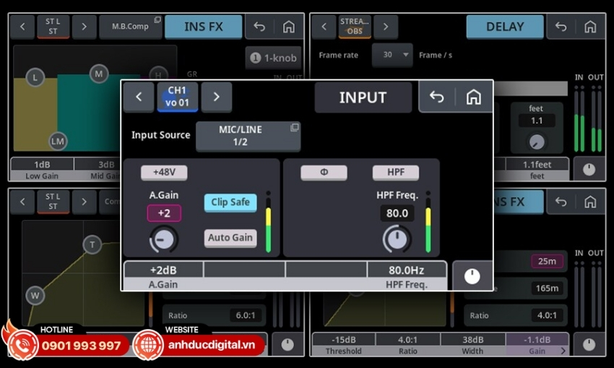Image resolution: width=614 pixels, height=368 pixels.
Task: Next channel arrow in top-left INS FX screen
Action: (85, 27)
